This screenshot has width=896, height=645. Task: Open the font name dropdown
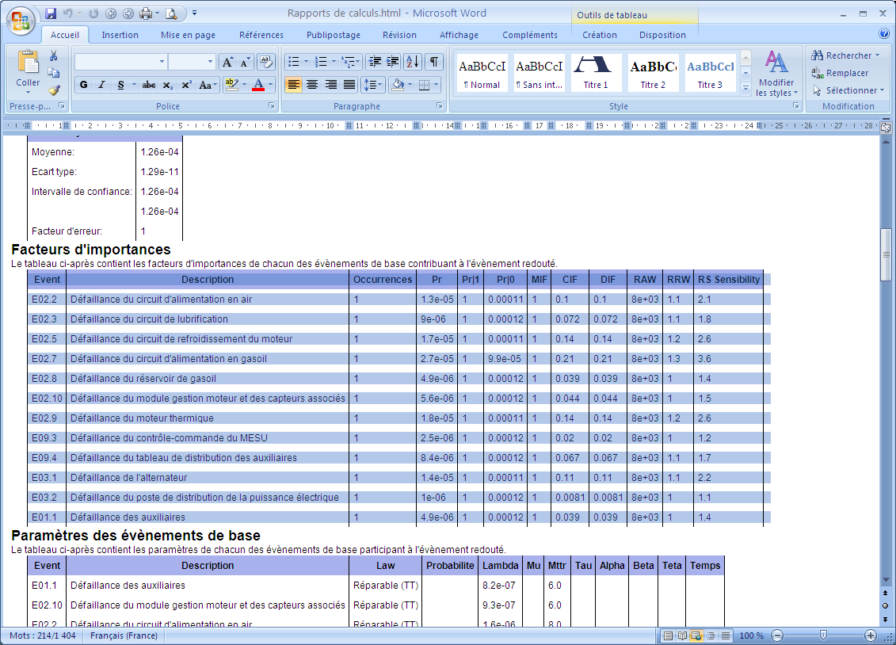162,62
